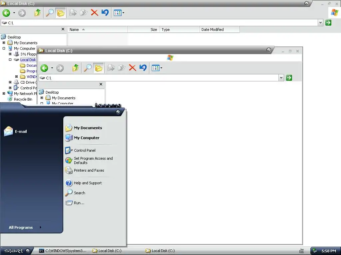Close Folders pane in rear window
341x255 pixels.
63,29
